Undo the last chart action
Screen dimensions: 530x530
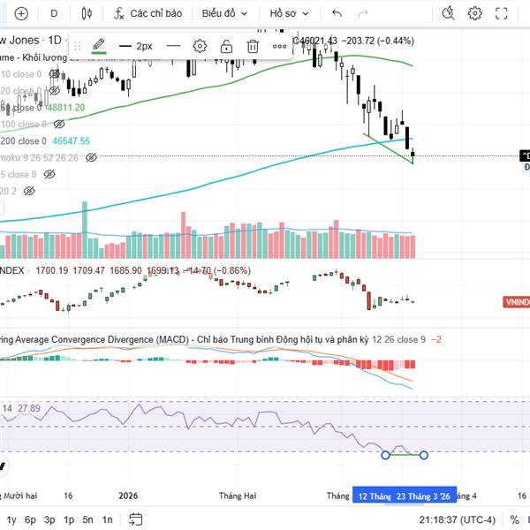[337, 13]
